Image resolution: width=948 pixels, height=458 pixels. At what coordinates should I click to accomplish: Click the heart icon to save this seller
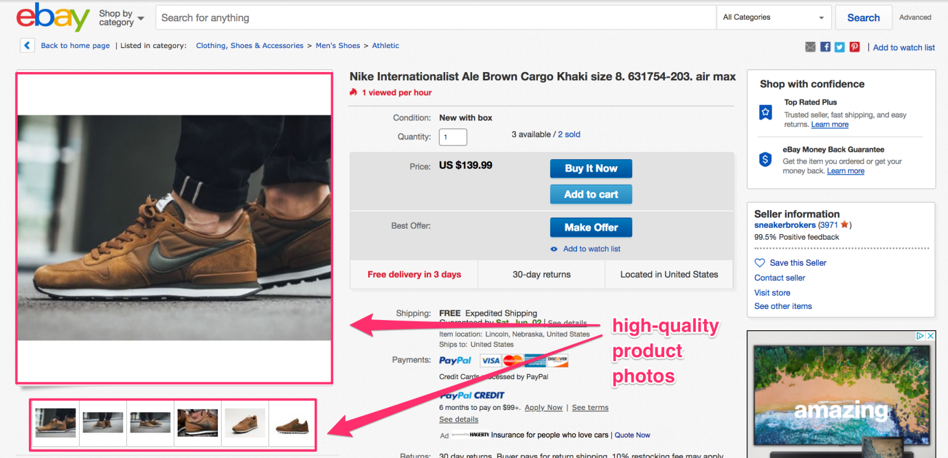760,263
